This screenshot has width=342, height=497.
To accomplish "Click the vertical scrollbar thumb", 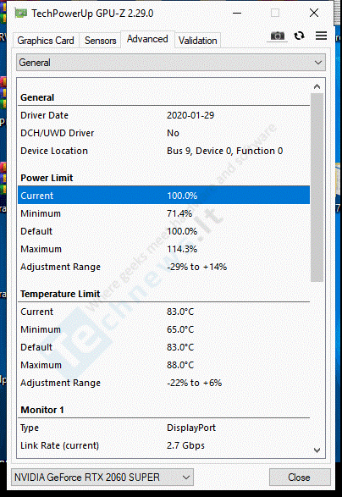I will pyautogui.click(x=317, y=187).
